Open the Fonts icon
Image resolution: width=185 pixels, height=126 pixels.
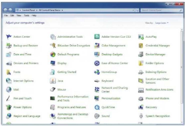pos(9,72)
